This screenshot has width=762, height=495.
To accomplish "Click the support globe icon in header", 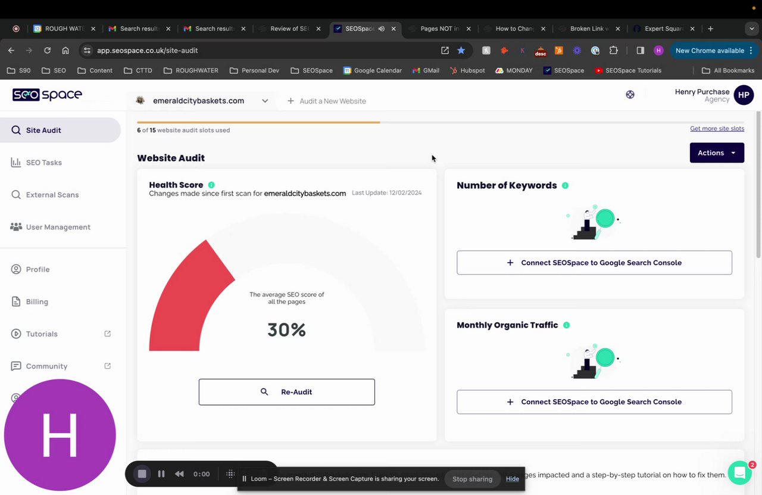I will coord(630,94).
